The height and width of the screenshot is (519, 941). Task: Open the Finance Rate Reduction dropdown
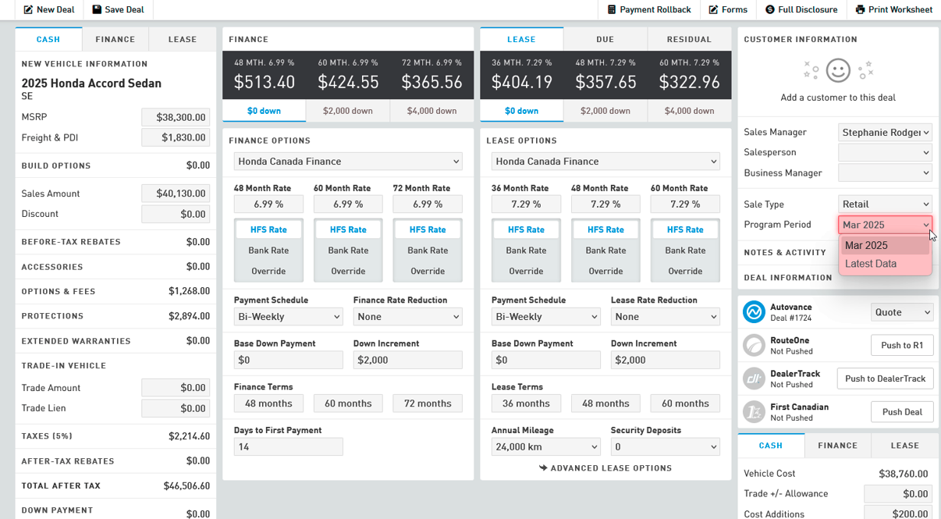408,317
